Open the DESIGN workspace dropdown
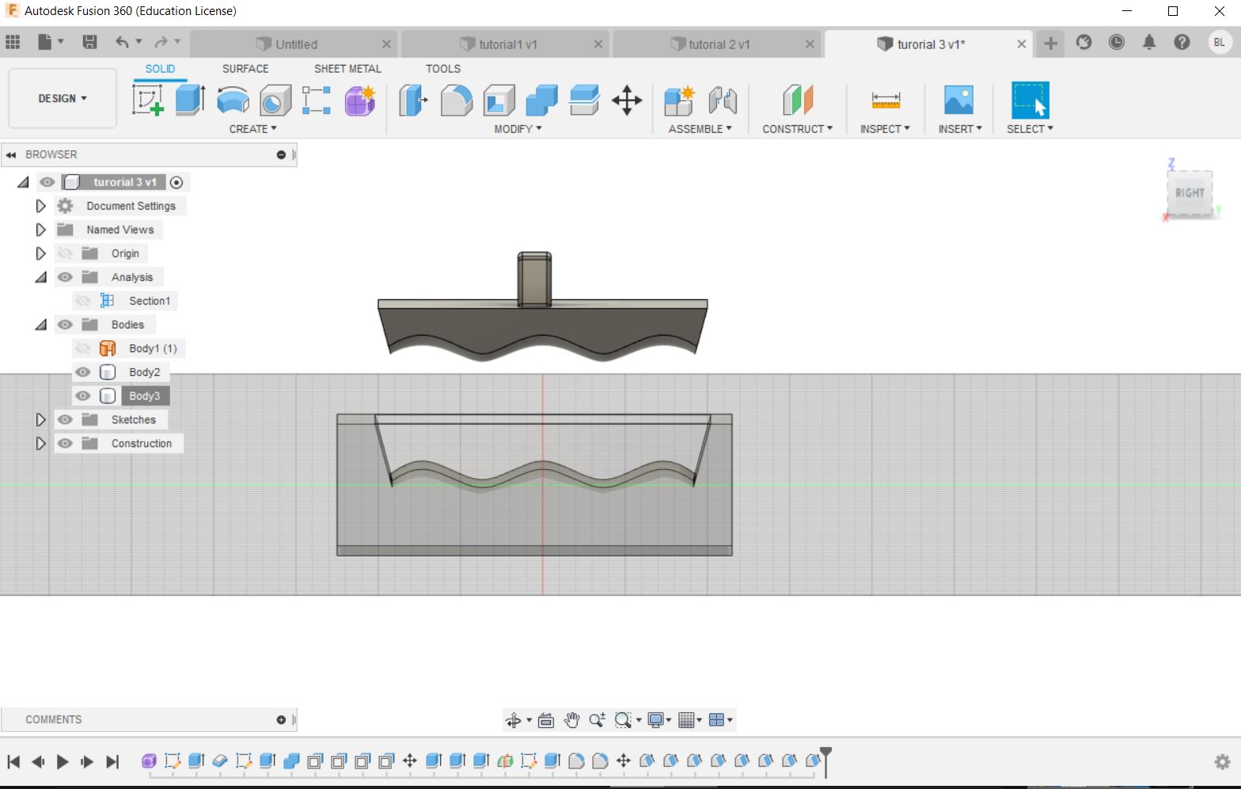Viewport: 1241px width, 789px height. [63, 98]
